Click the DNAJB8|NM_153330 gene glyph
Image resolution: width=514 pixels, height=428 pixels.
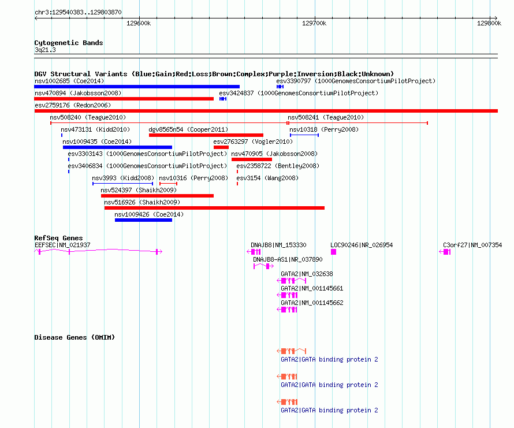tap(254, 252)
